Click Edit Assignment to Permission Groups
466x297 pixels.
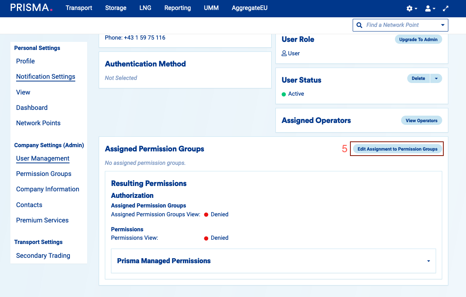[x=397, y=149]
